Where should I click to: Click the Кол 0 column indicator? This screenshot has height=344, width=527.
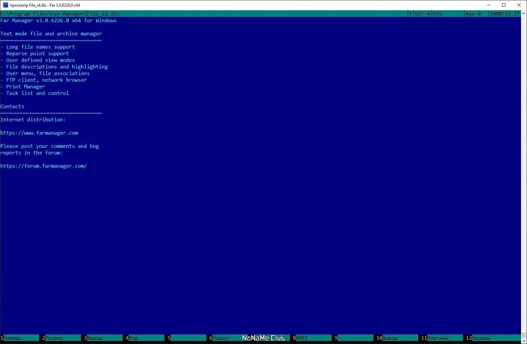[x=473, y=14]
